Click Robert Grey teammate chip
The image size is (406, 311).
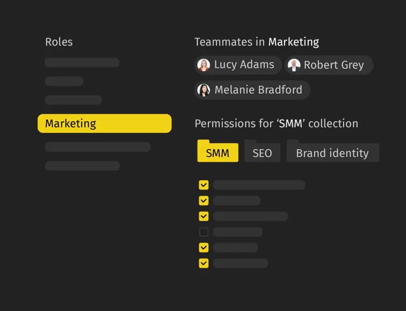(x=329, y=65)
